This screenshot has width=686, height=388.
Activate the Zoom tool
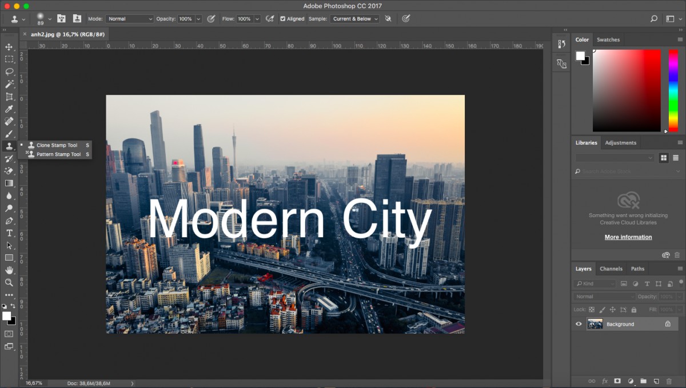click(x=9, y=282)
